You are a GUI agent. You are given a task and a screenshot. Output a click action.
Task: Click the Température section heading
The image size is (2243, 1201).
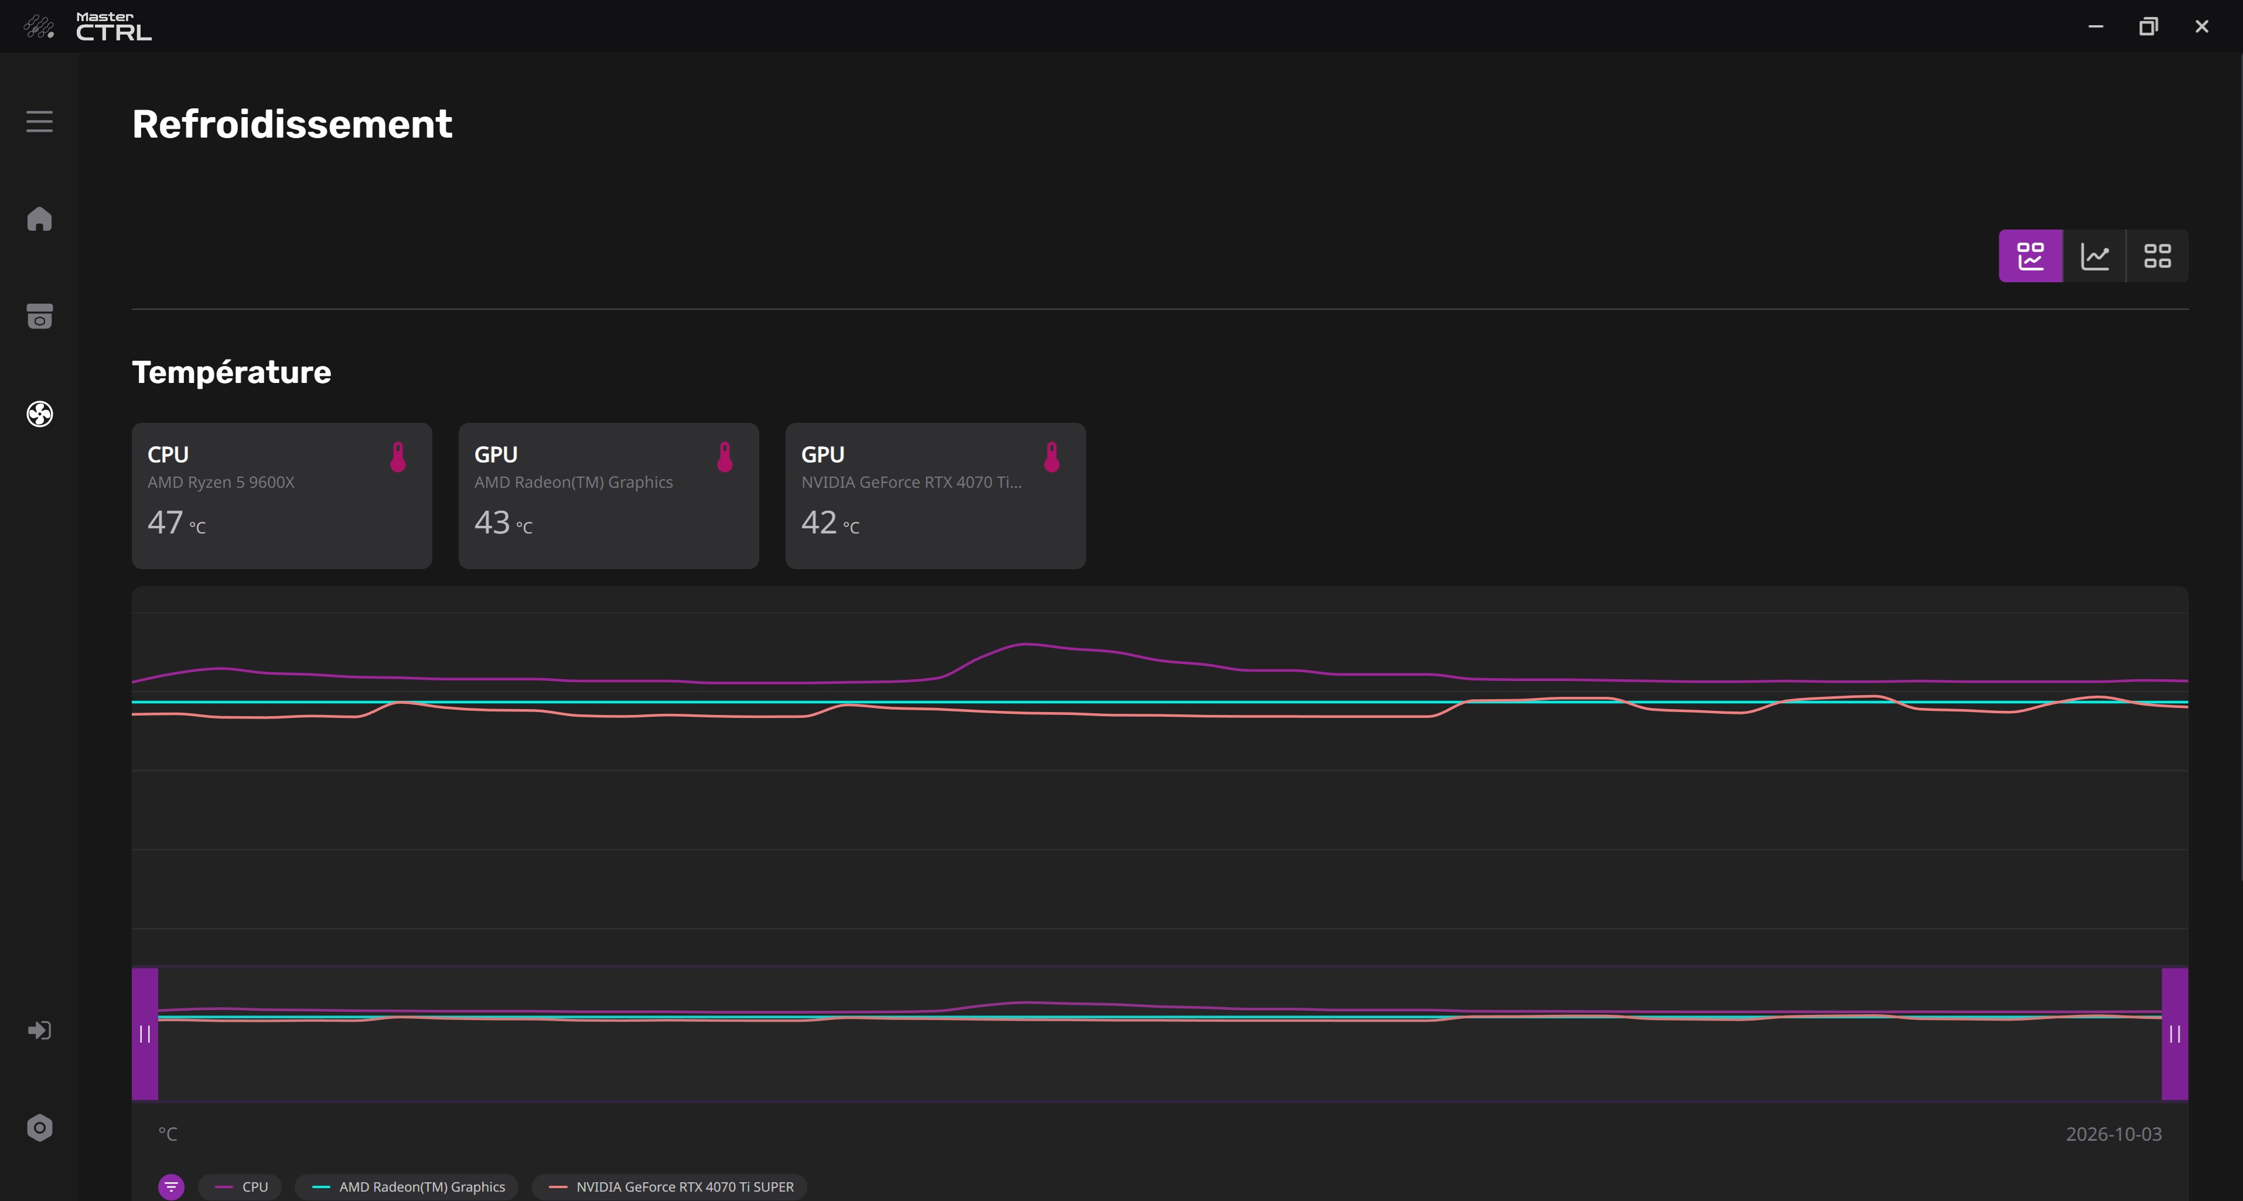point(231,372)
